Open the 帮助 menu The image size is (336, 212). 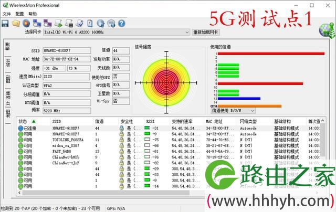click(x=33, y=14)
